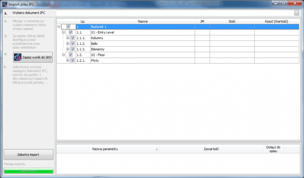304x178 pixels.
Task: Click the app icon in the title bar
Action: pos(5,4)
